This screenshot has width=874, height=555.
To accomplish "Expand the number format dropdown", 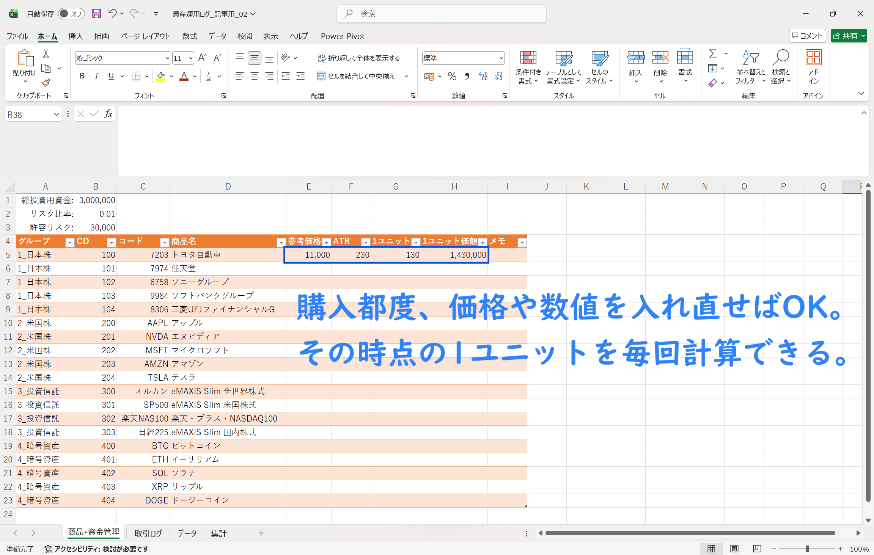I will 501,58.
